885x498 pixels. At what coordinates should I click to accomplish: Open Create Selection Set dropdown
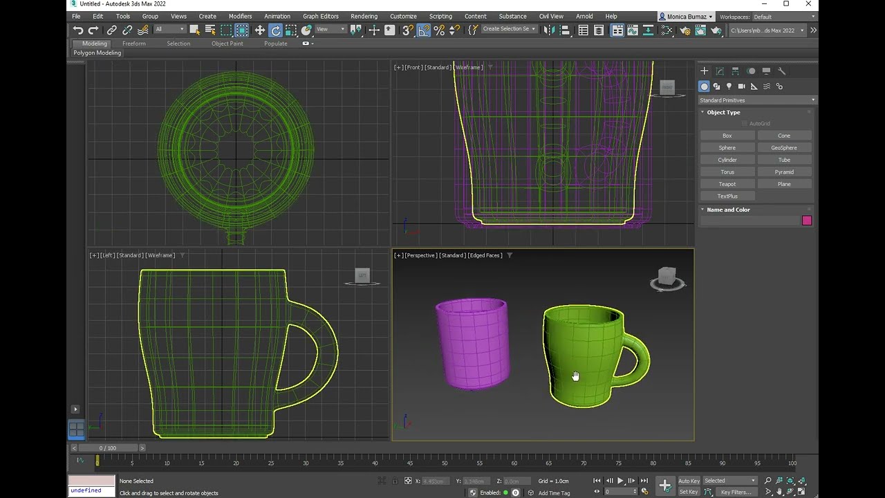tap(509, 29)
